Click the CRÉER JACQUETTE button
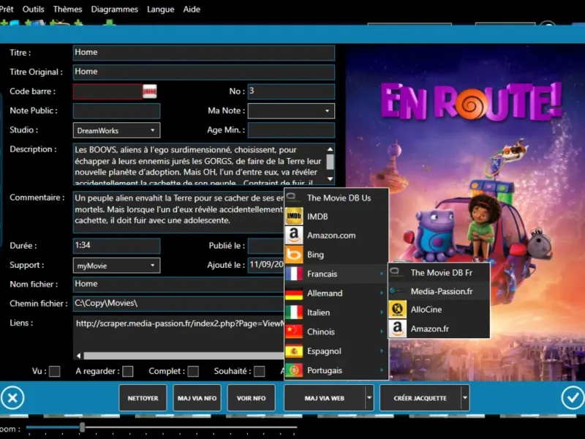The height and width of the screenshot is (439, 585). (x=420, y=398)
